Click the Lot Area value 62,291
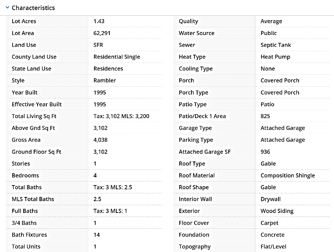Screen dimensions: 334x252 [x=100, y=33]
